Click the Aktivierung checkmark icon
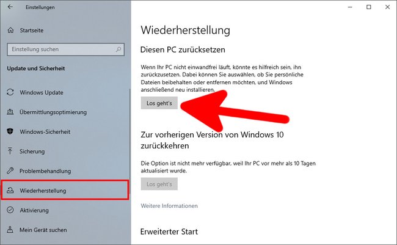Screen dimensions: 397x245 point(10,210)
